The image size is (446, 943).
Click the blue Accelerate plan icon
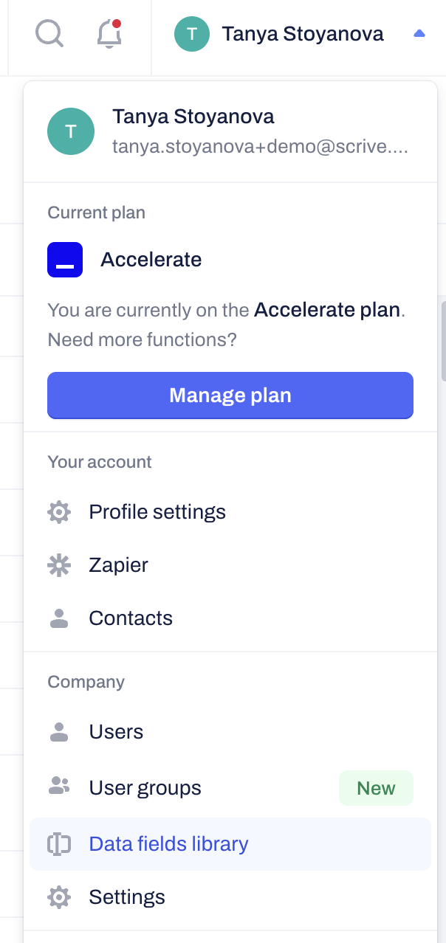[x=65, y=260]
